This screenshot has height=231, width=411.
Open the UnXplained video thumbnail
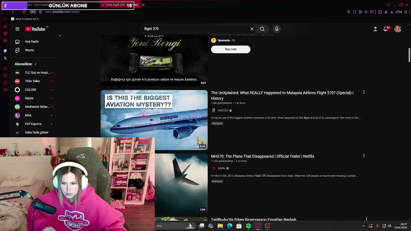154,120
